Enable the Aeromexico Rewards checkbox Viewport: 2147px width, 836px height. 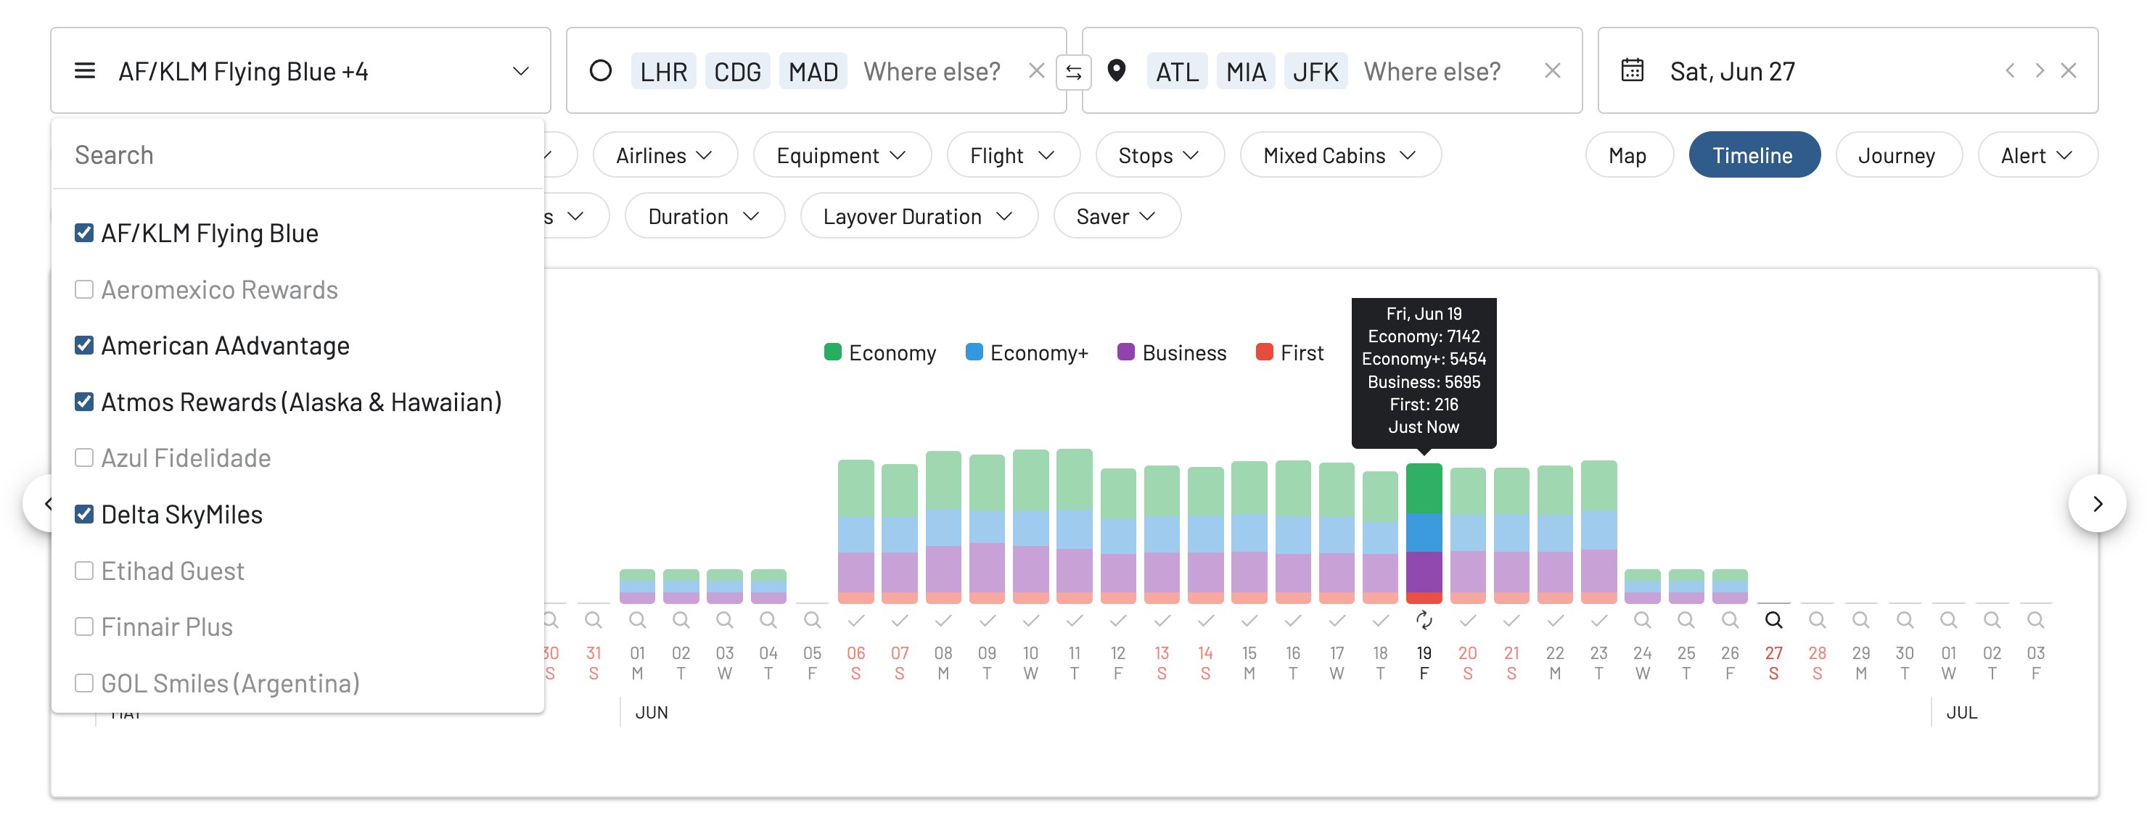pos(83,289)
